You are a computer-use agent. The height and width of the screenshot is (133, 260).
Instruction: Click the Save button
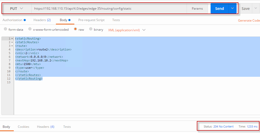click(245, 9)
